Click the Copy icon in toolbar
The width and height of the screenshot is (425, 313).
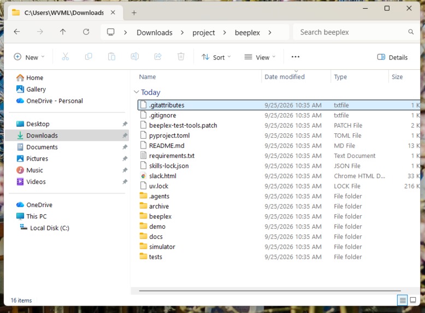click(x=88, y=57)
